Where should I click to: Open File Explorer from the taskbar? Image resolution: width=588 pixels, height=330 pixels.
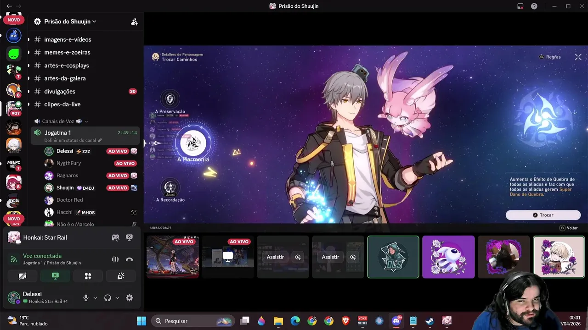[278, 321]
